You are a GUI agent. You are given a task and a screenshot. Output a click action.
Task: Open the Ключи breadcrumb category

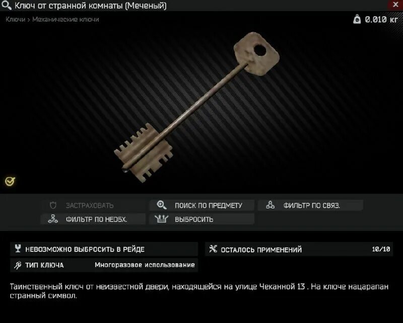pyautogui.click(x=16, y=20)
